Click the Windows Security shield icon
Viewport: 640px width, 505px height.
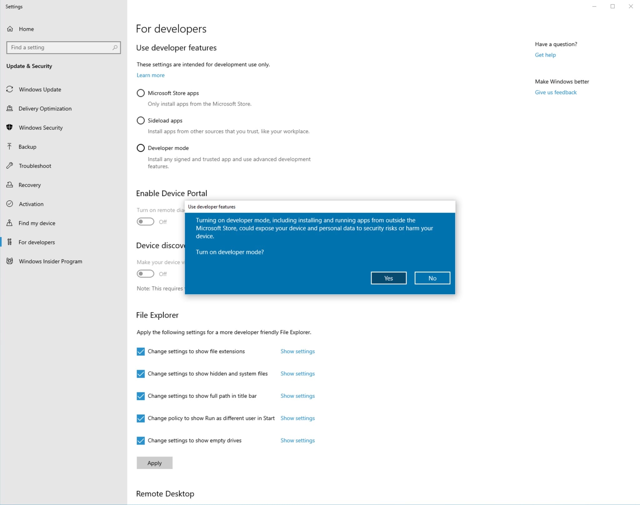(x=10, y=128)
